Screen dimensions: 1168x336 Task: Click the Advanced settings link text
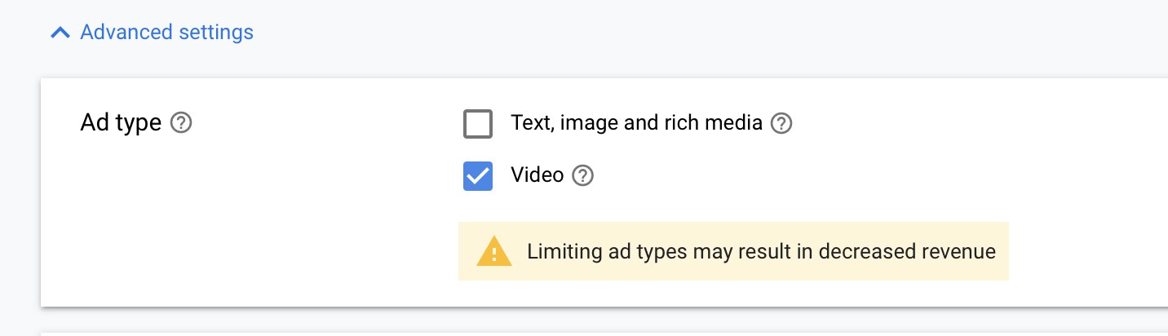[166, 33]
